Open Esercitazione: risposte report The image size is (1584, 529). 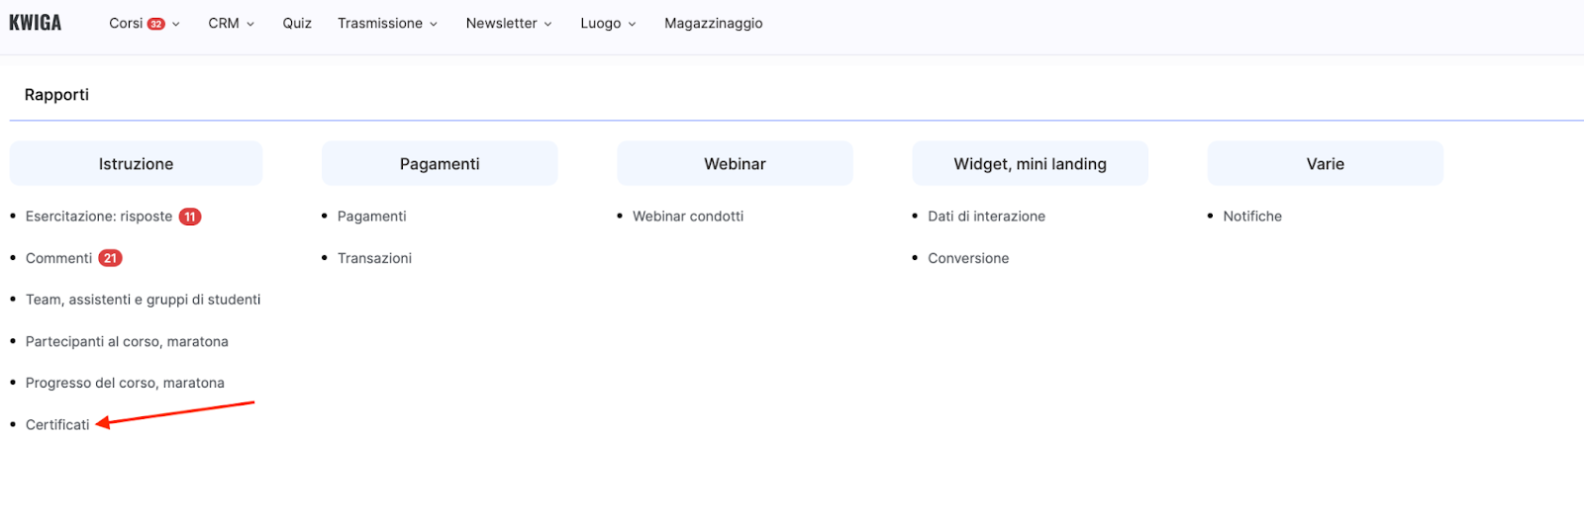[99, 217]
